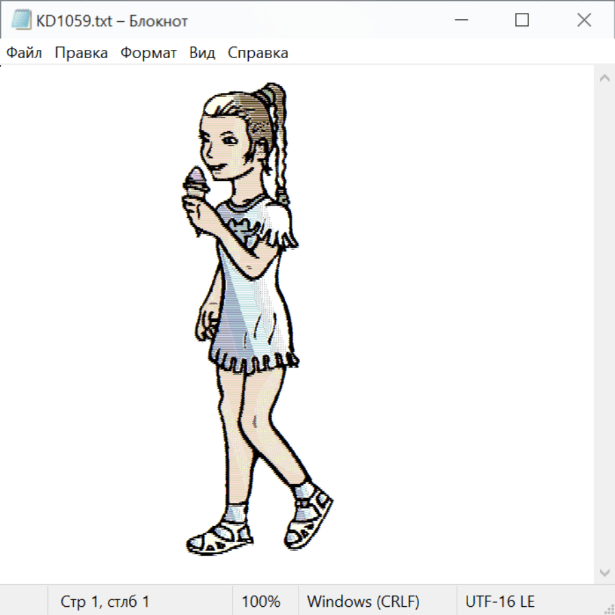This screenshot has height=615, width=615.
Task: Click the ice cream cone in picture
Action: click(195, 184)
